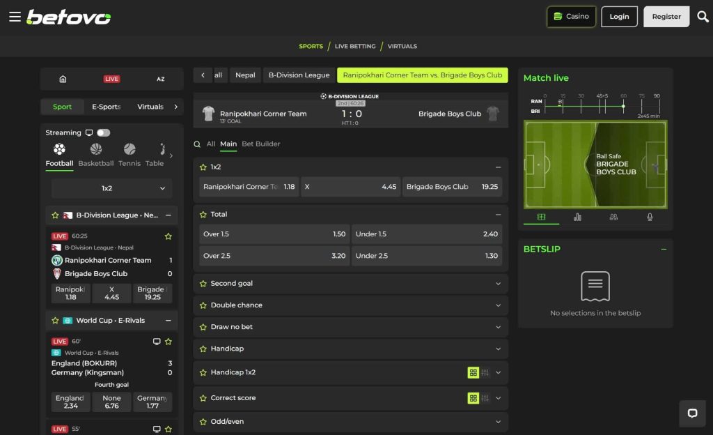Bet on Brigade Boys Club at 19.25
This screenshot has width=713, height=435.
(452, 187)
